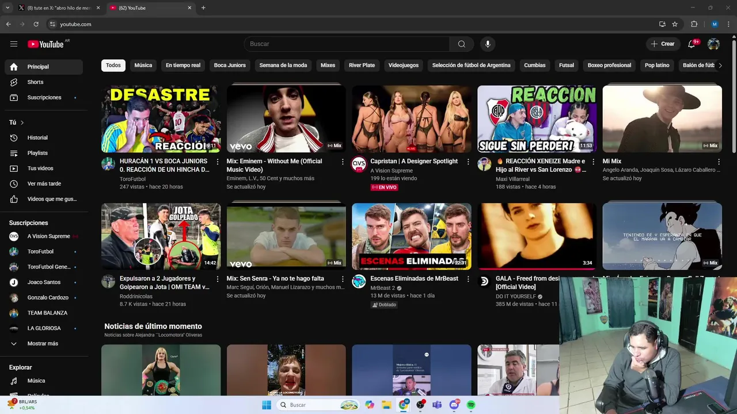Open Suscripciones in the sidebar

[x=44, y=97]
